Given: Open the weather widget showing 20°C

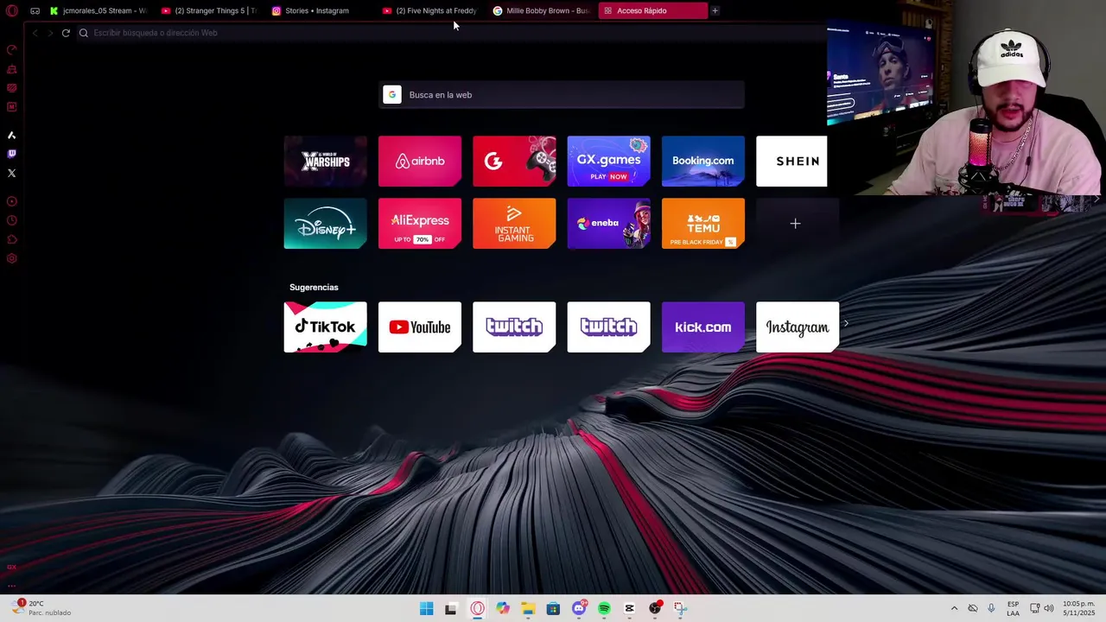Looking at the screenshot, I should pyautogui.click(x=41, y=608).
